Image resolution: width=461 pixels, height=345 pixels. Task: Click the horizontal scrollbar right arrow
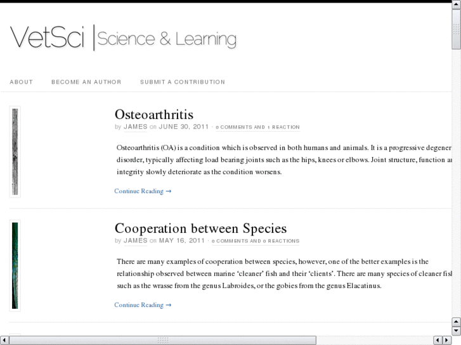446,341
